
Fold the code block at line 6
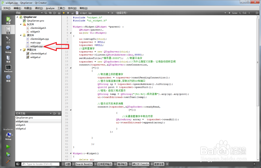pos(71,33)
